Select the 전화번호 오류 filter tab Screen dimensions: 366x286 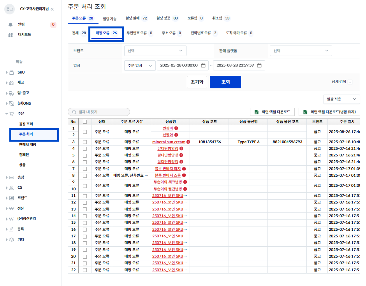203,33
